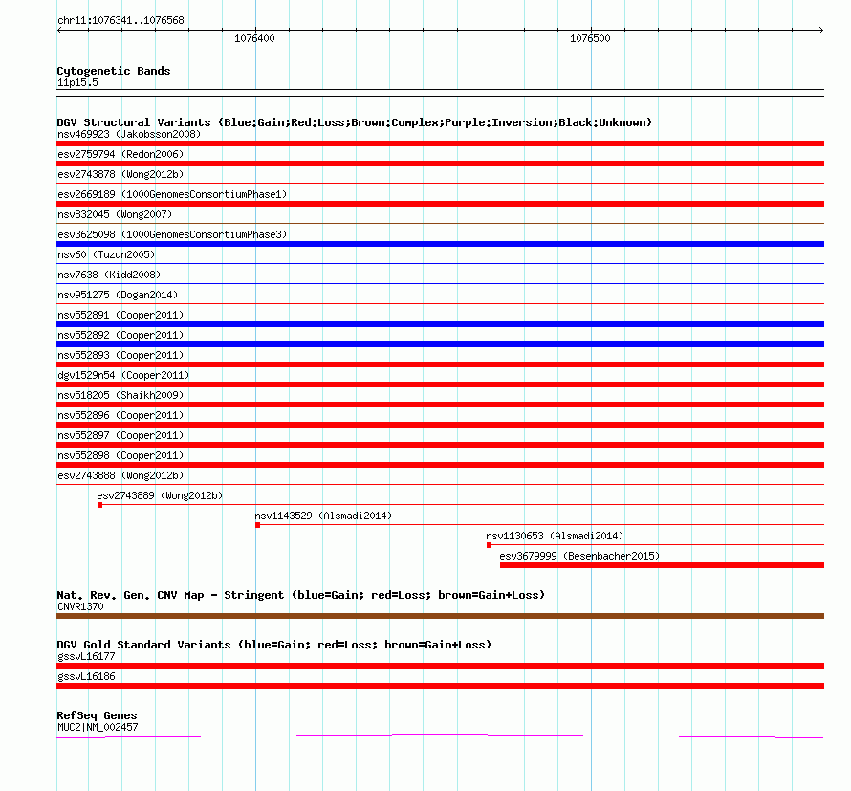Click the Nat. Rev. Gen. CNV Map track title
Image resolution: width=851 pixels, height=791 pixels.
(x=300, y=595)
